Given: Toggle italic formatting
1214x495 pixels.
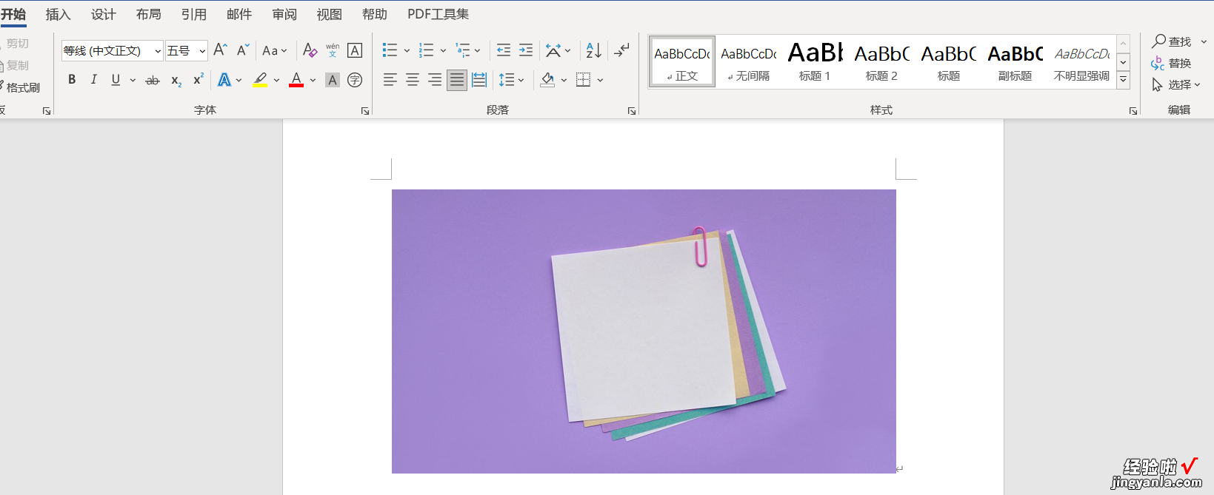Looking at the screenshot, I should [93, 80].
